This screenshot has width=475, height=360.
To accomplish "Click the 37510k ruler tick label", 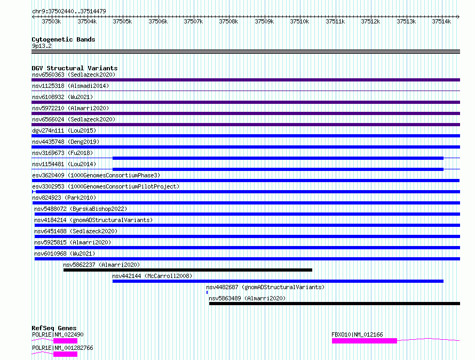I will coord(299,21).
